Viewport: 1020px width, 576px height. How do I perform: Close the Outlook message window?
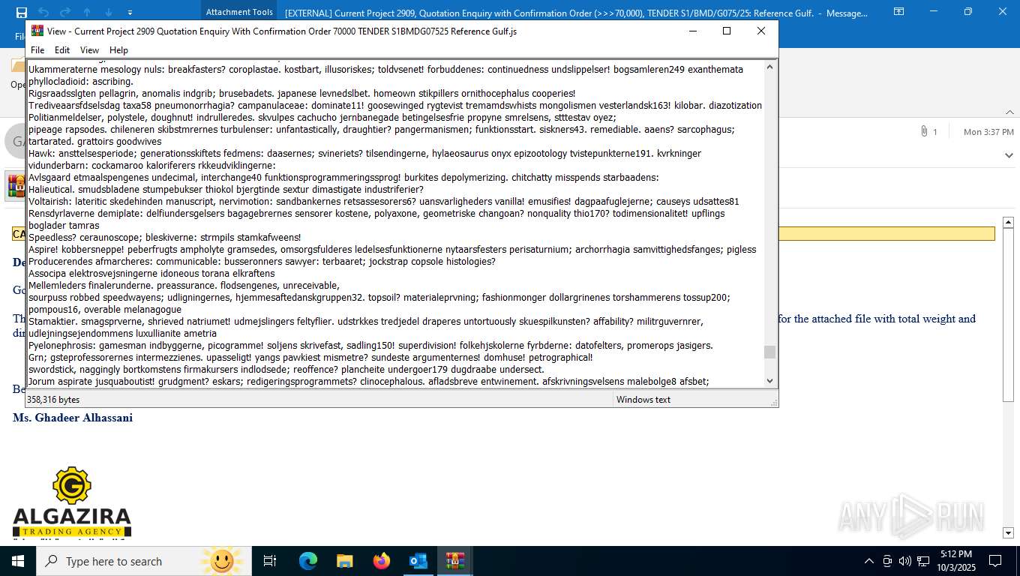point(1002,11)
